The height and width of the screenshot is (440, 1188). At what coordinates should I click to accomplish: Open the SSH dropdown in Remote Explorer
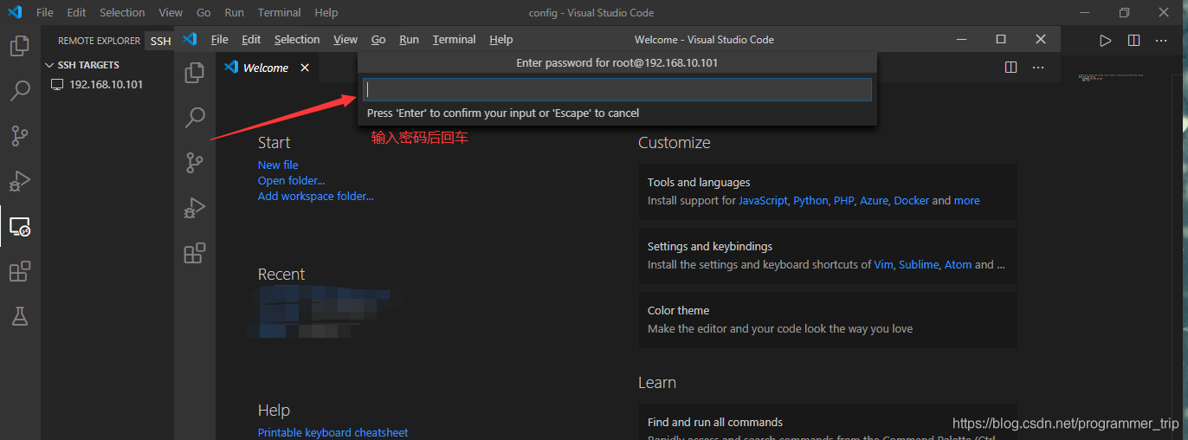tap(160, 41)
